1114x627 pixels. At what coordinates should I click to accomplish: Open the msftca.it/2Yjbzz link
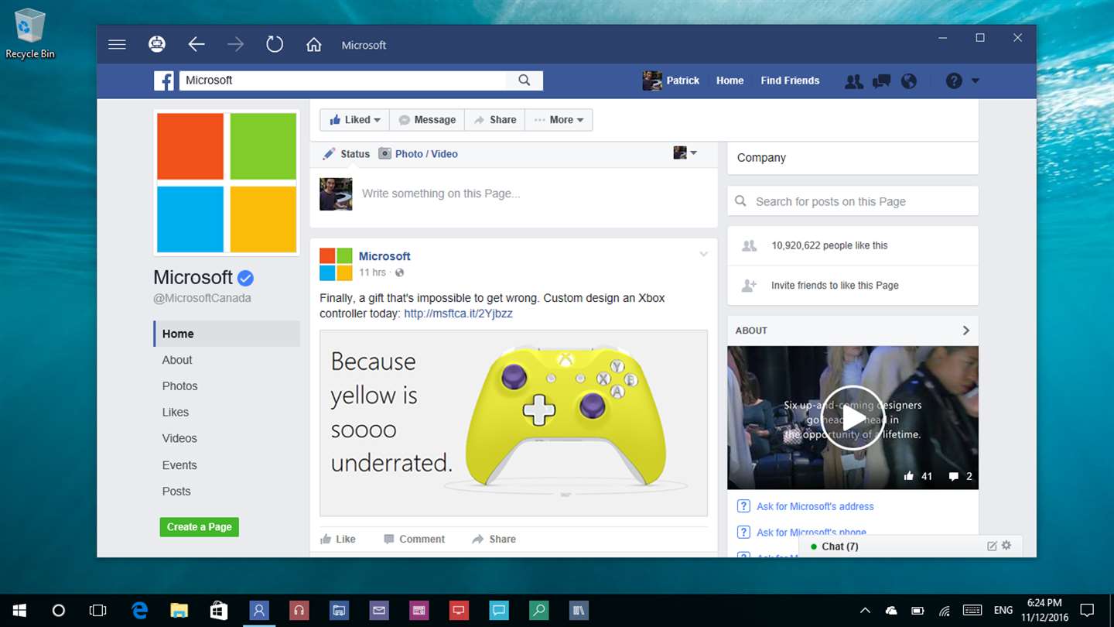click(x=458, y=313)
